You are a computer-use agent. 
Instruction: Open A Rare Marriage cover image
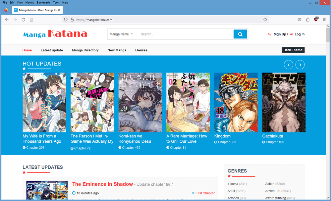tap(188, 103)
